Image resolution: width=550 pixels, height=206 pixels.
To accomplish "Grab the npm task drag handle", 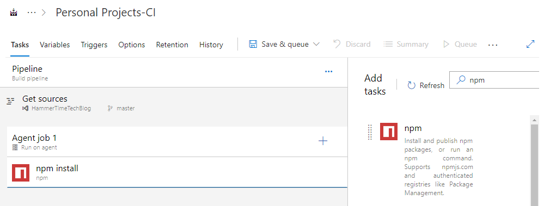I will [369, 132].
